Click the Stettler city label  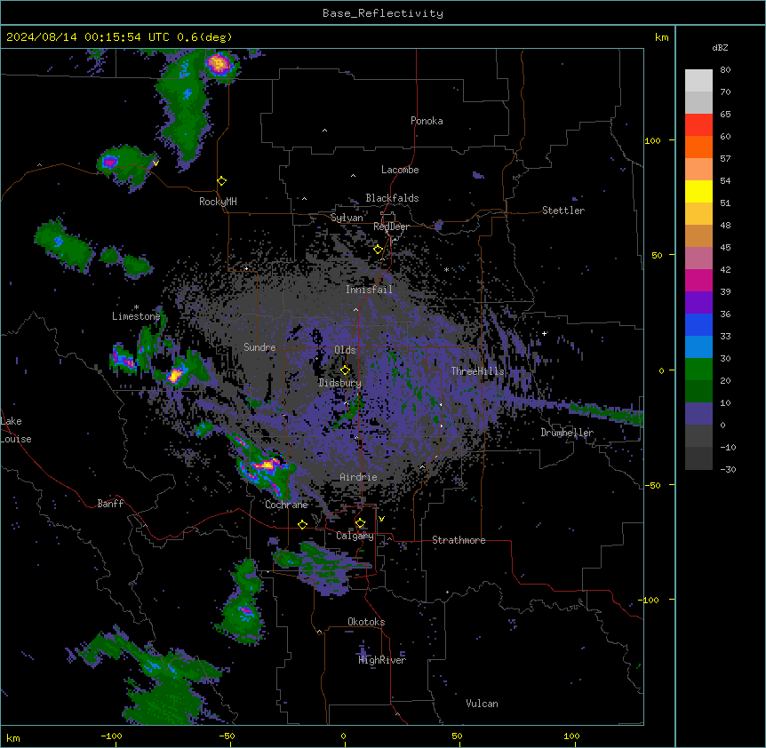click(x=563, y=211)
